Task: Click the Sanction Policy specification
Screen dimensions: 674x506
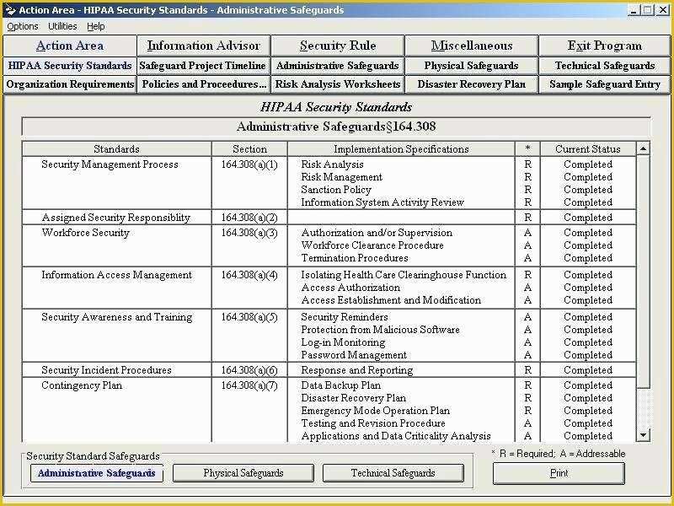Action: (x=335, y=190)
